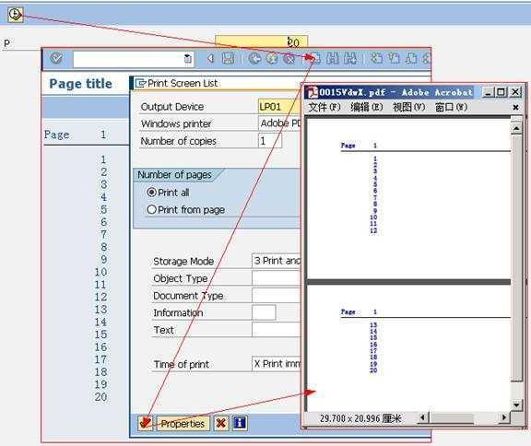Viewport: 531px width, 446px height.
Task: Click the Cancel red X toolbar icon
Action: pos(289,59)
